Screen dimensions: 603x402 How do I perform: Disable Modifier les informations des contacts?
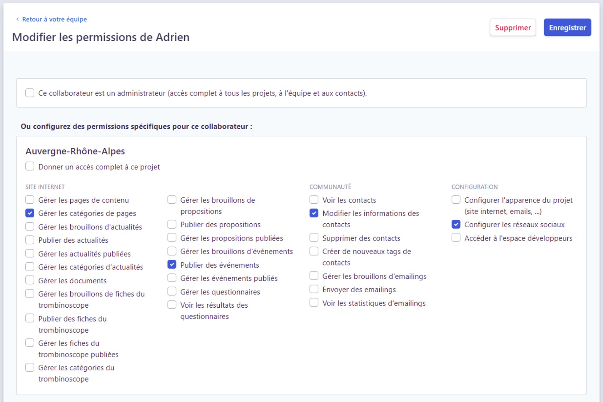click(x=314, y=213)
